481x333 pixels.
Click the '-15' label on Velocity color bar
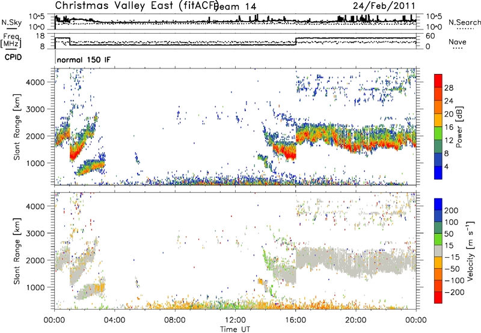pyautogui.click(x=452, y=257)
